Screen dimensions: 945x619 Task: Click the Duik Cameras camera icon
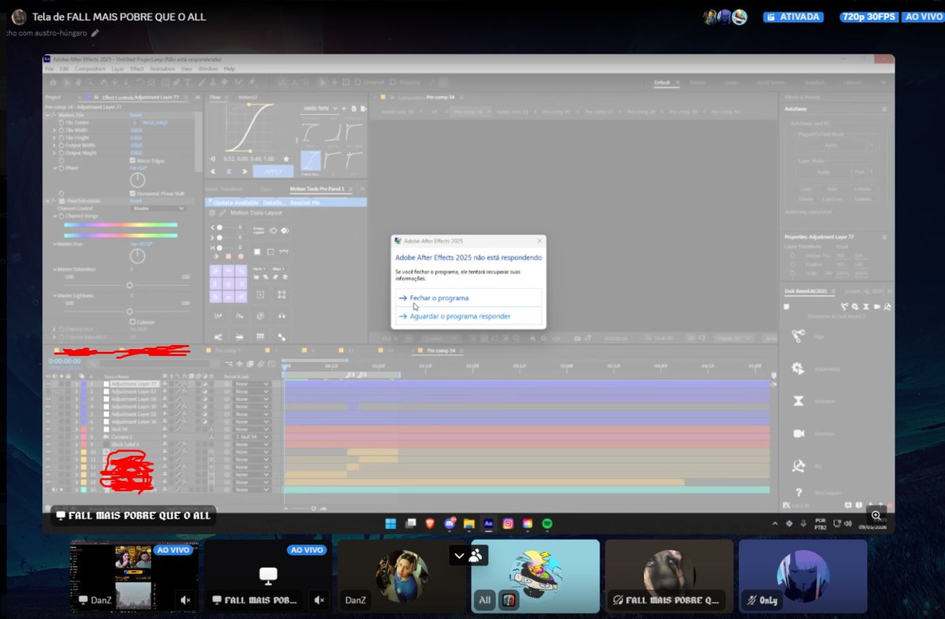(798, 433)
